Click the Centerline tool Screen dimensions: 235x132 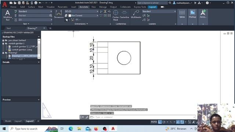pyautogui.click(x=124, y=14)
